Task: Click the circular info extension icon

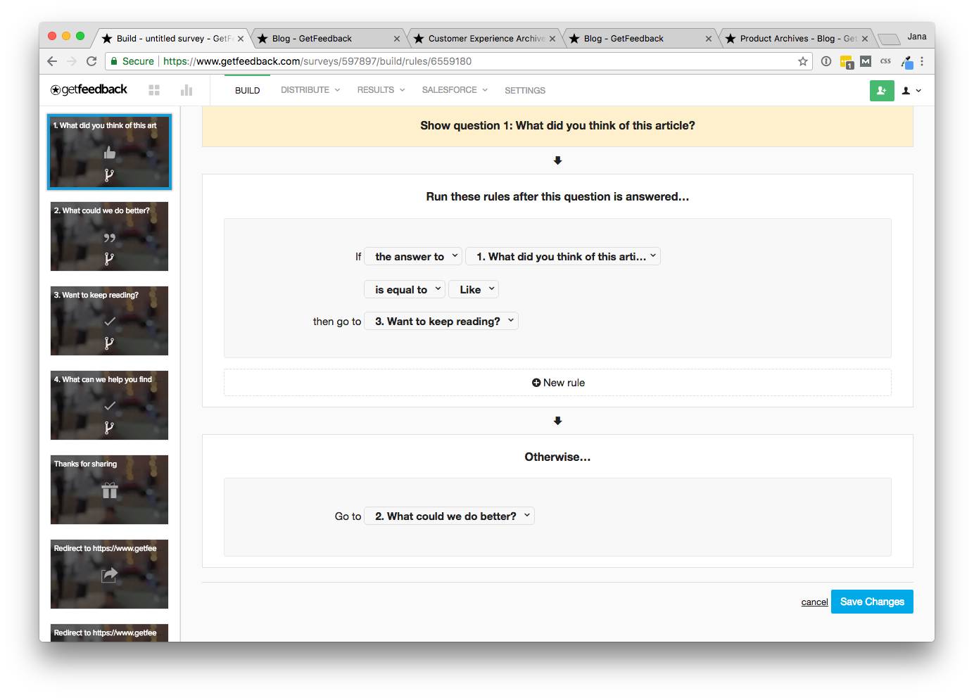Action: [x=826, y=61]
